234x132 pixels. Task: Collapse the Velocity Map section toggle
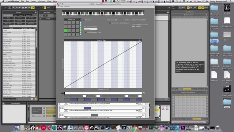(140, 40)
